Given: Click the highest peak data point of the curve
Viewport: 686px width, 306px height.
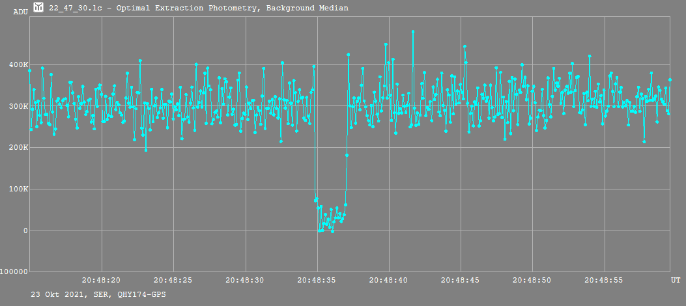Looking at the screenshot, I should [x=412, y=31].
